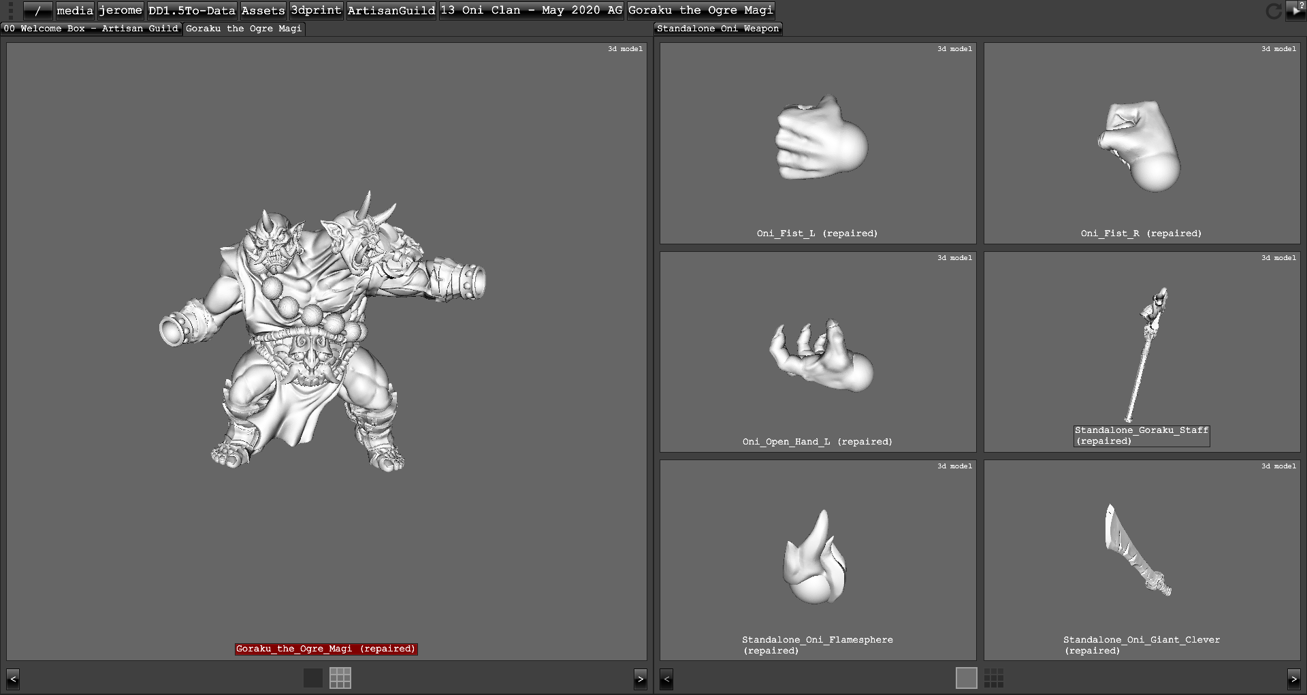Select the Goraku the Ogre Magi tab
This screenshot has width=1307, height=695.
(x=244, y=29)
